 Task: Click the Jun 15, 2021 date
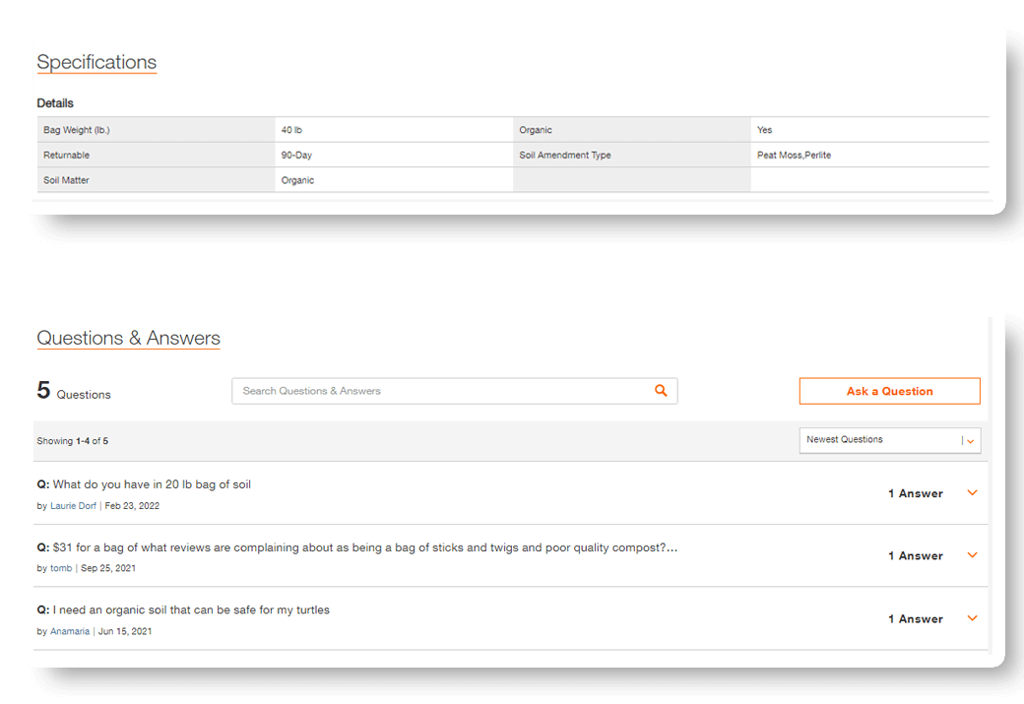125,631
